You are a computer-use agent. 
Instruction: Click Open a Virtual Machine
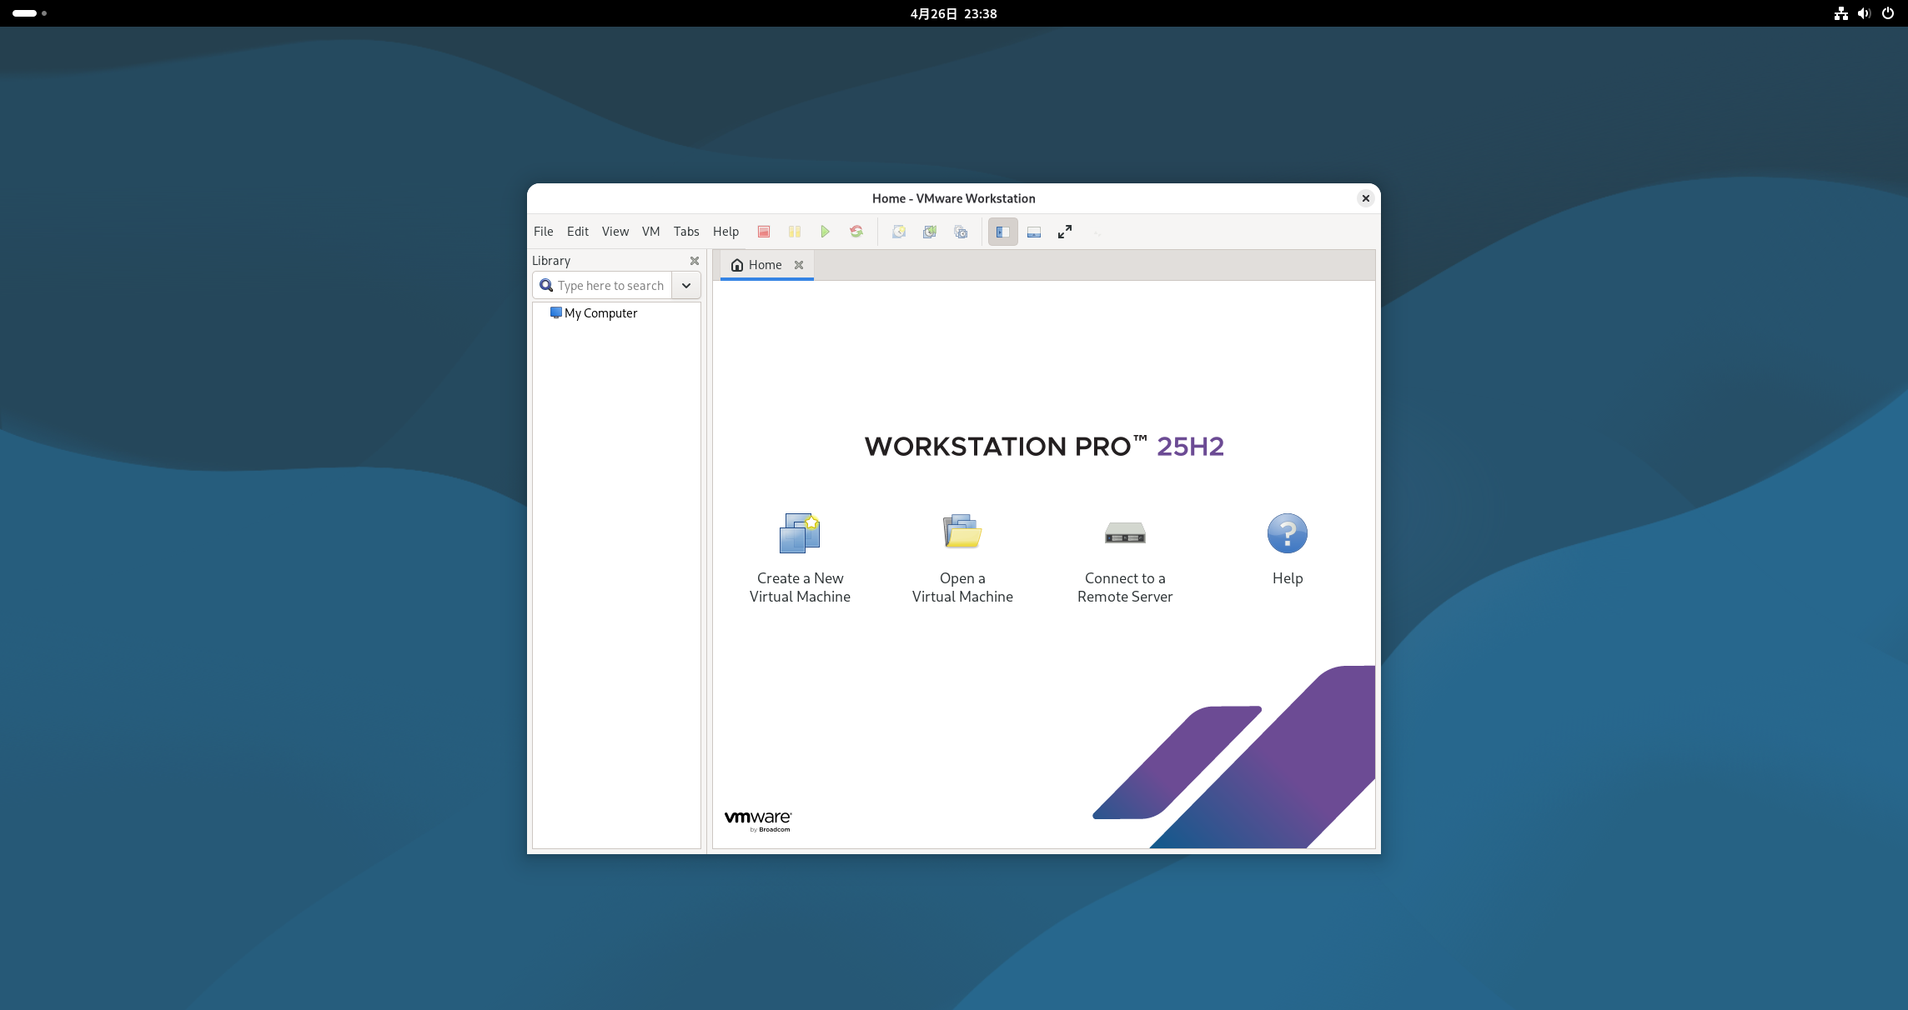click(x=962, y=556)
